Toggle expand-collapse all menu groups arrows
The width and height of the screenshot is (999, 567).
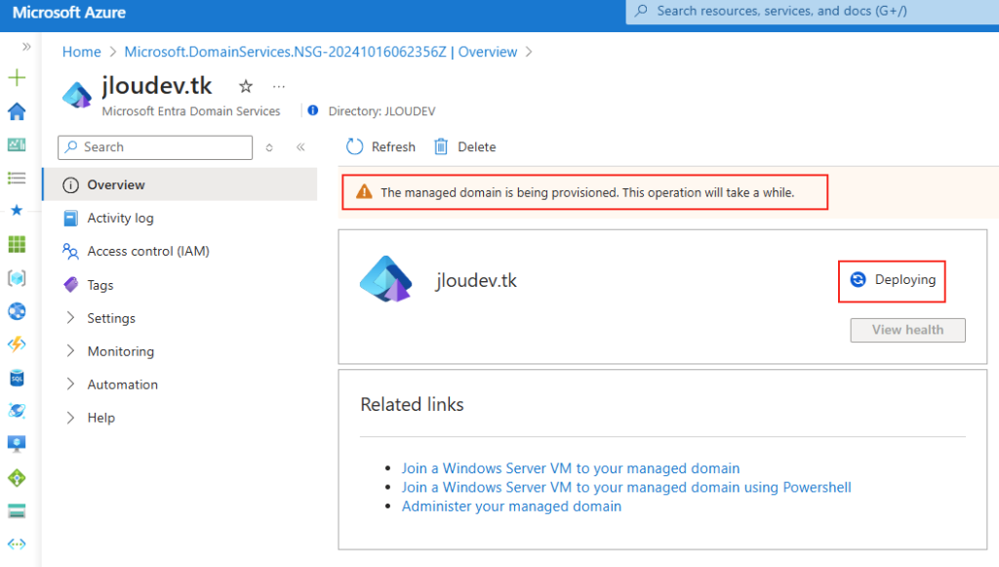click(269, 147)
